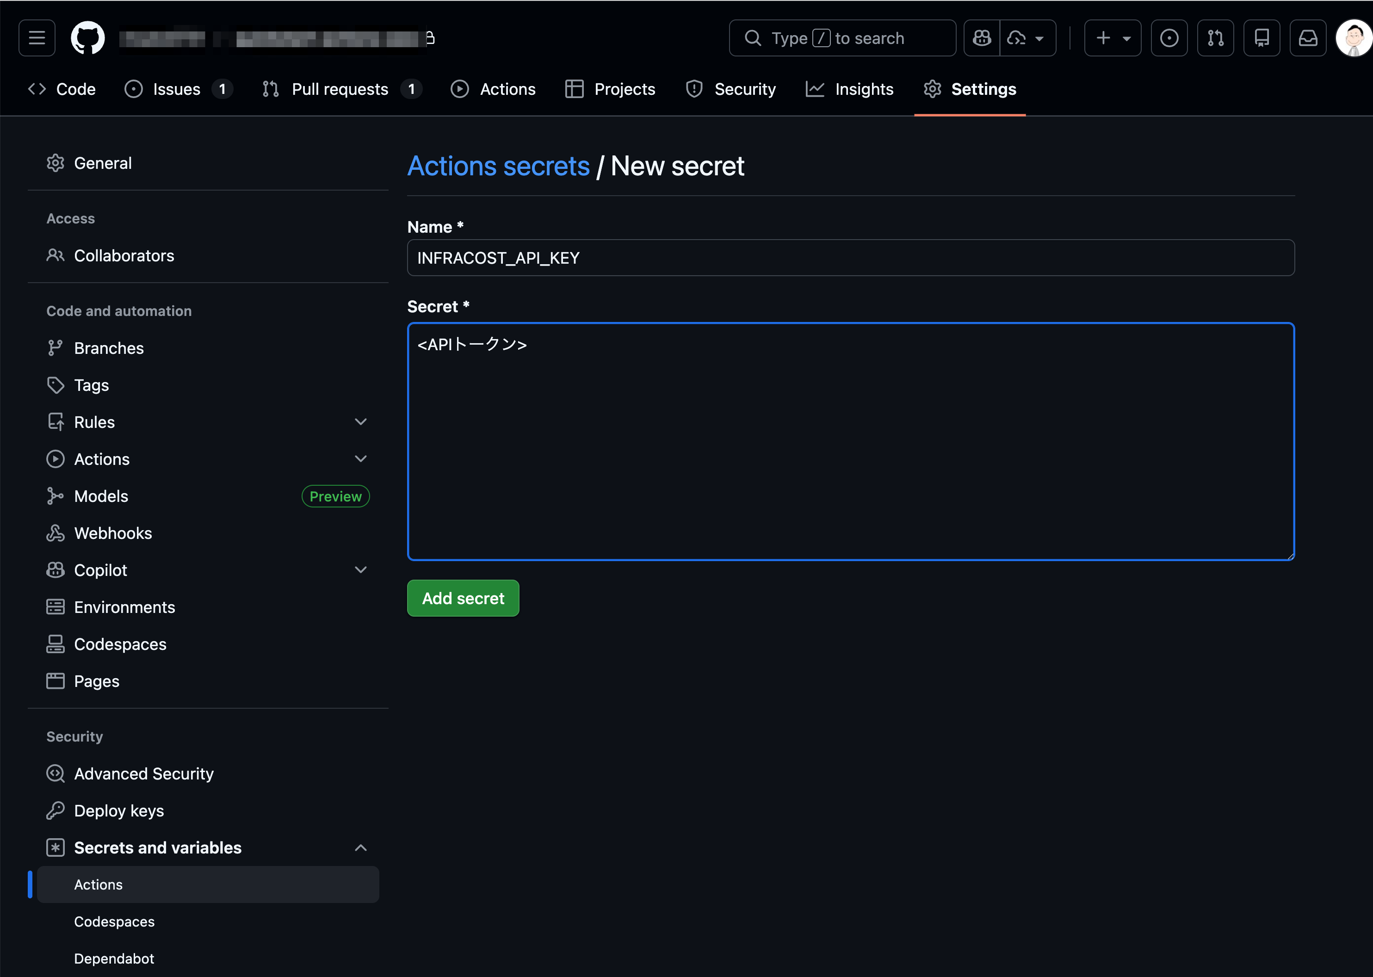
Task: Collapse the Secrets and variables section
Action: 360,847
